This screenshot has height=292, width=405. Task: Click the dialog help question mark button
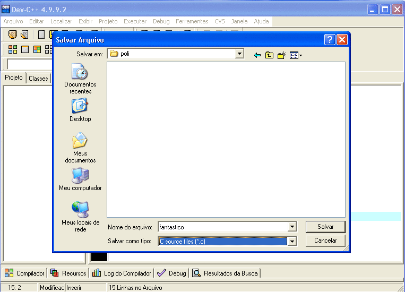pos(330,40)
